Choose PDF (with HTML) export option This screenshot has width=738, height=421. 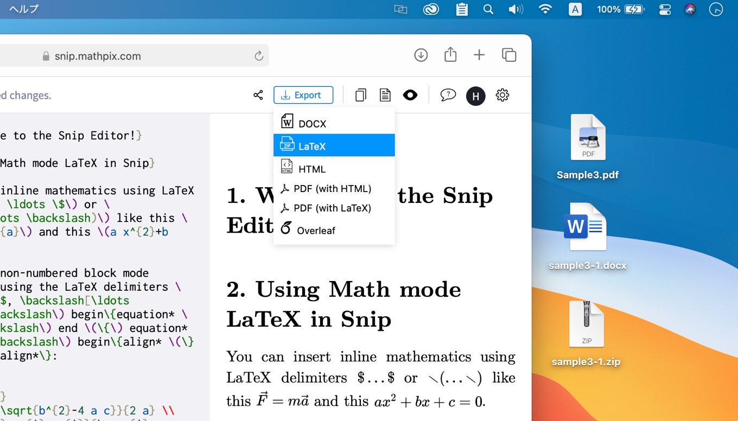click(333, 189)
